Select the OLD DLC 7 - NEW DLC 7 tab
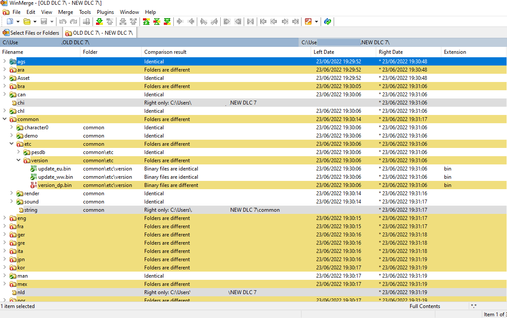The height and width of the screenshot is (318, 507). (99, 33)
